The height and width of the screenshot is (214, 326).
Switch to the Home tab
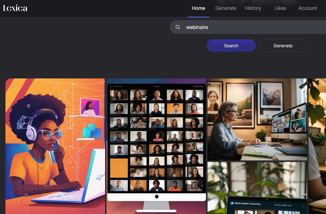pyautogui.click(x=198, y=8)
